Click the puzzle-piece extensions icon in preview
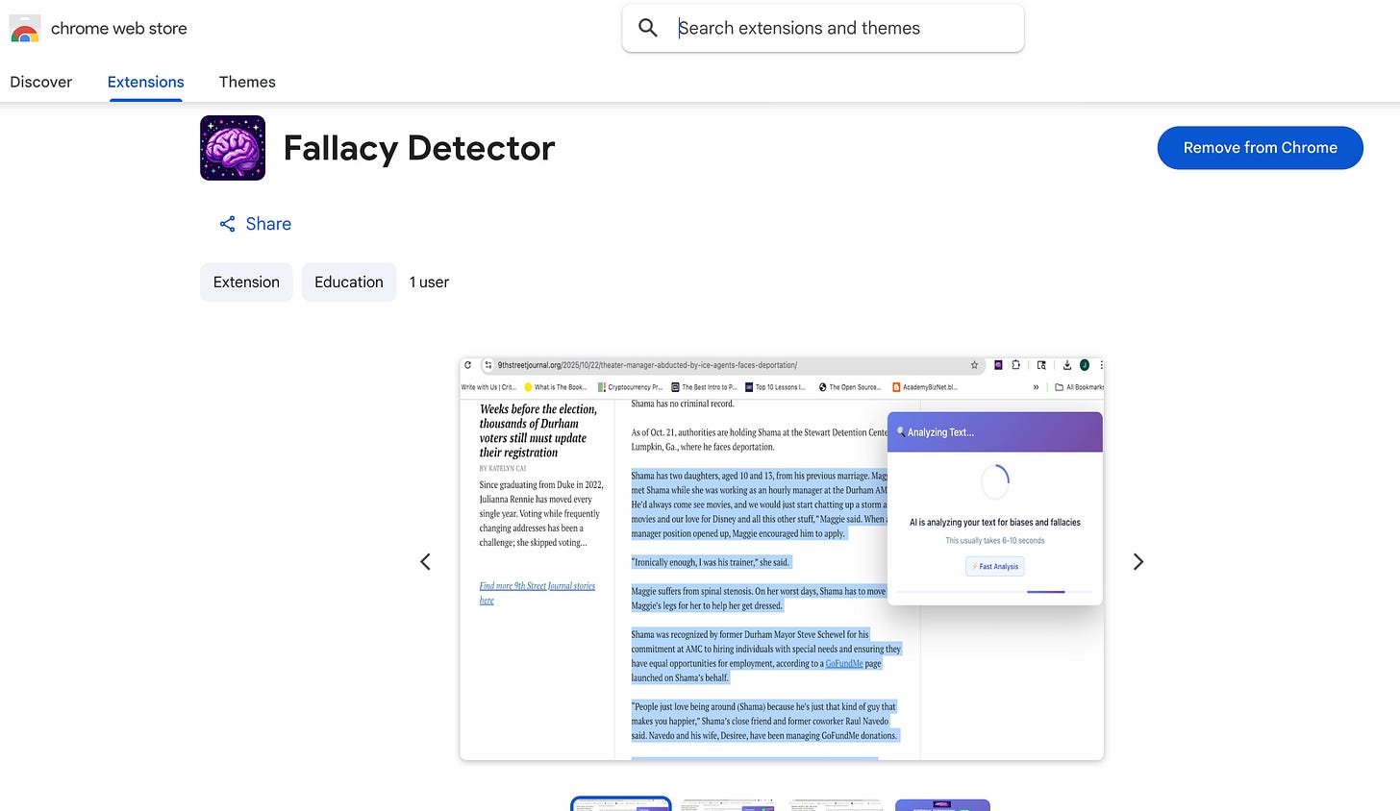The height and width of the screenshot is (811, 1400). 1015,365
